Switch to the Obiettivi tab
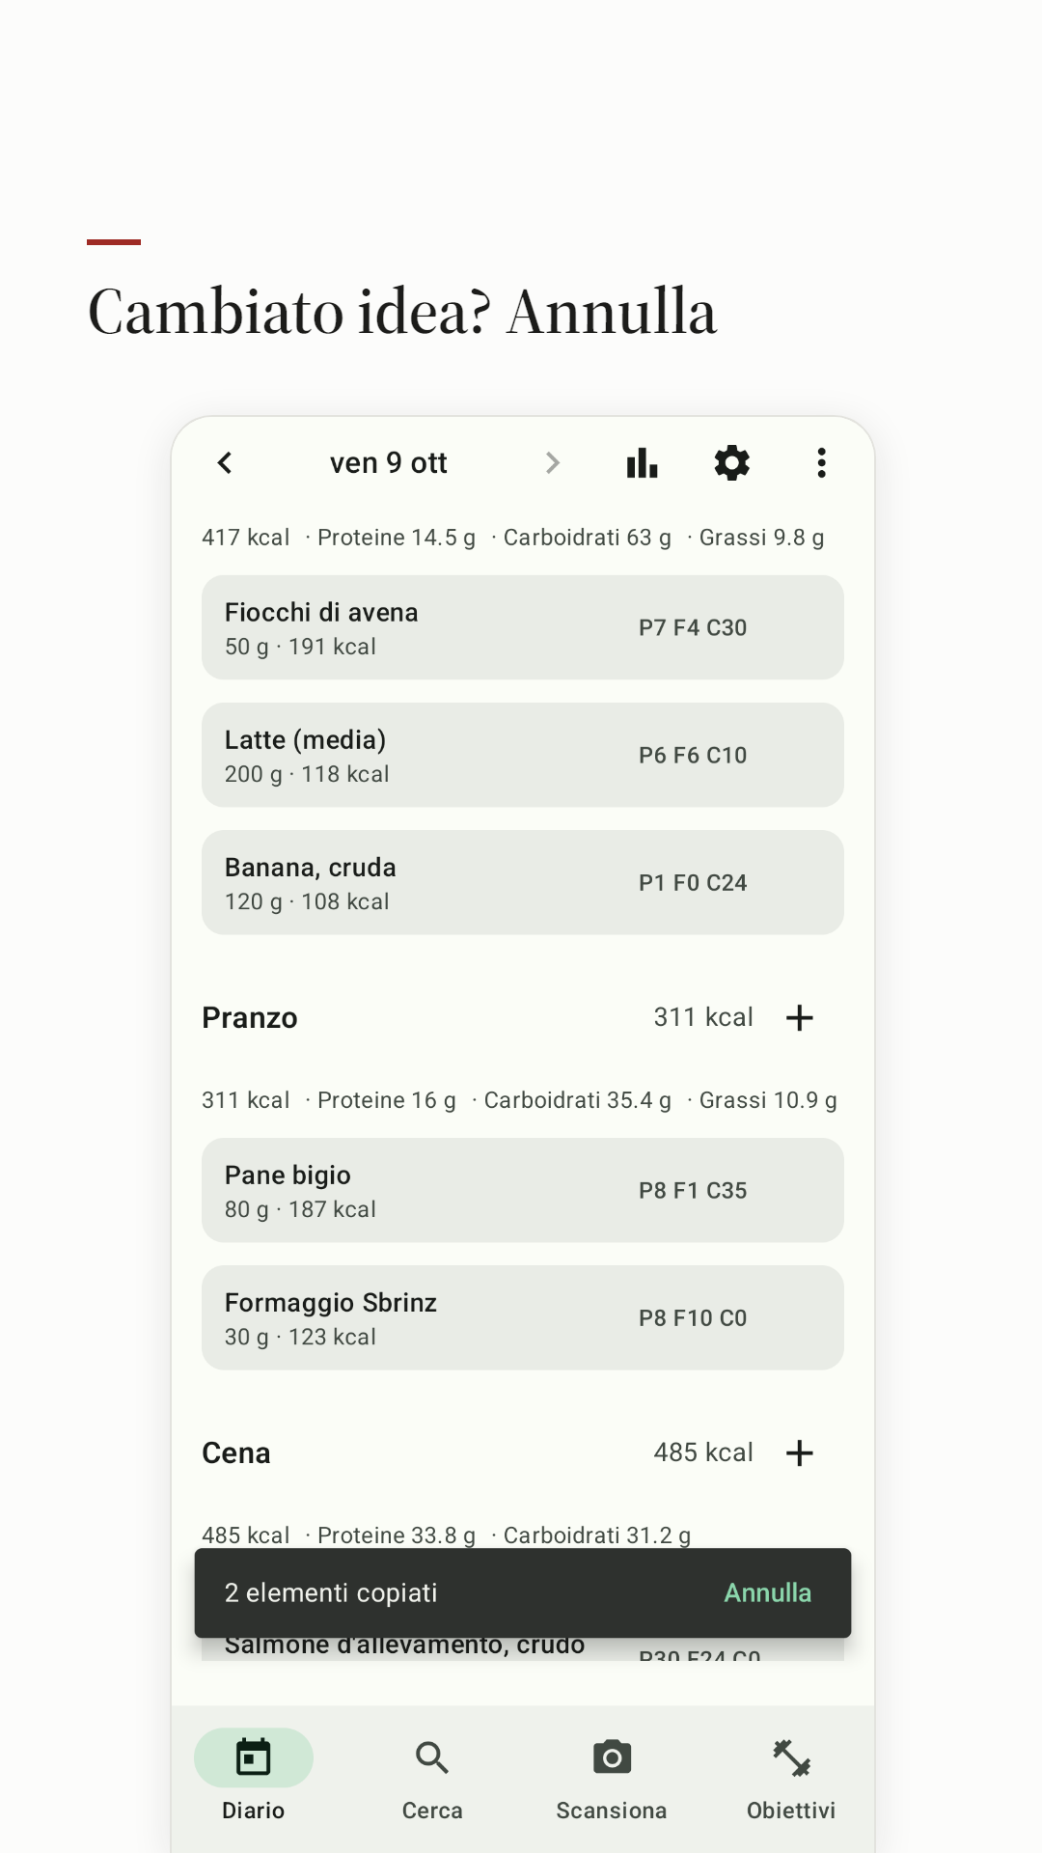Image resolution: width=1042 pixels, height=1853 pixels. pyautogui.click(x=791, y=1778)
